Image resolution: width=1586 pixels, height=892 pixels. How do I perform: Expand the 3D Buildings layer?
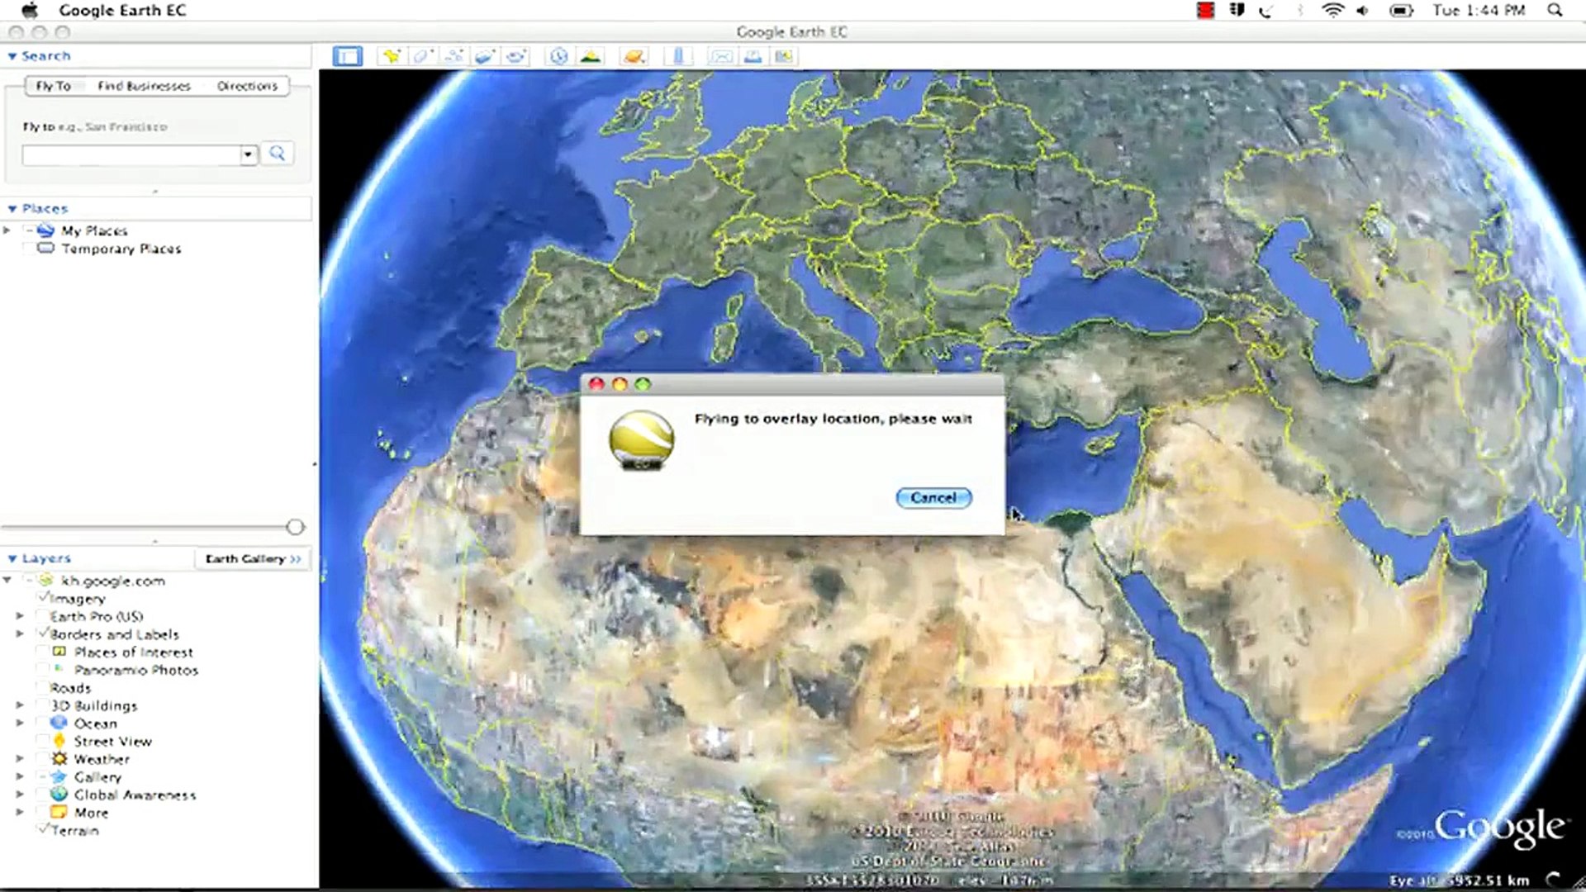click(x=20, y=705)
